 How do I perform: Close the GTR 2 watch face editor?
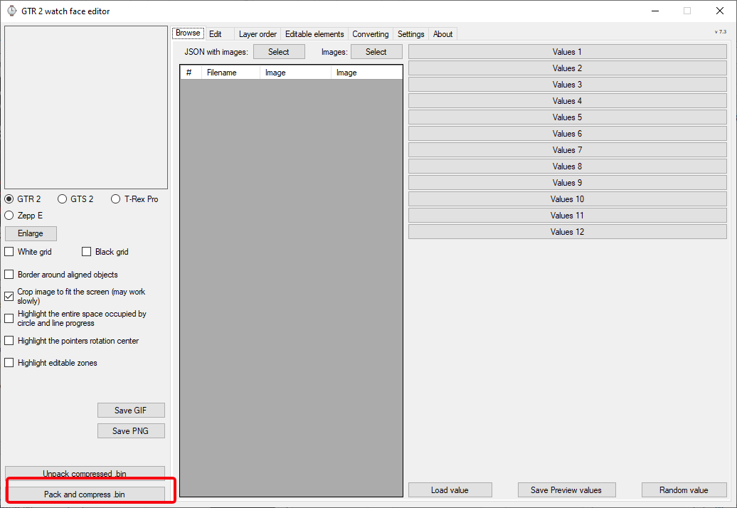point(720,11)
